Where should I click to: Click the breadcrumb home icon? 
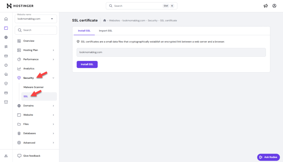(x=104, y=20)
